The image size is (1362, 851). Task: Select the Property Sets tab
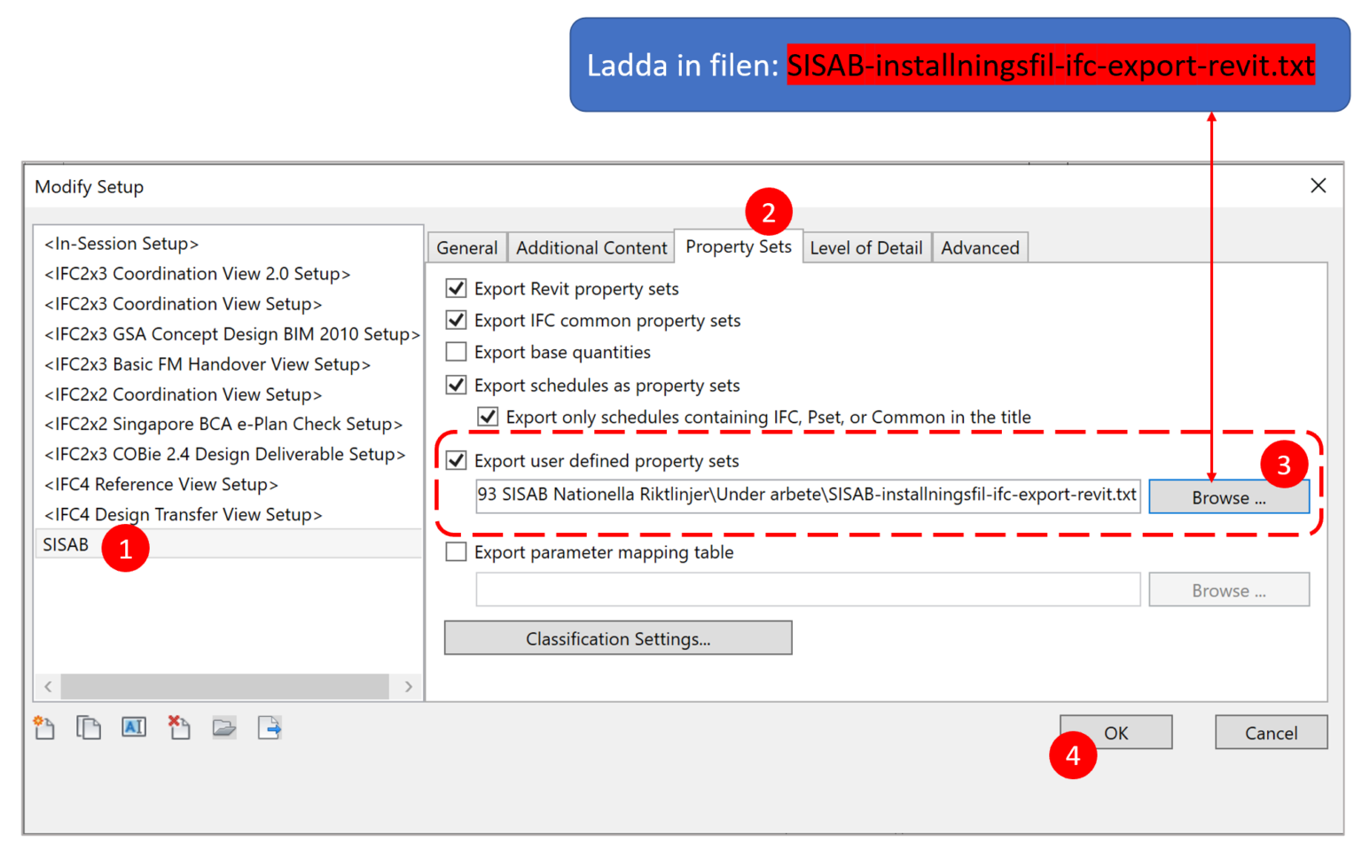click(739, 246)
